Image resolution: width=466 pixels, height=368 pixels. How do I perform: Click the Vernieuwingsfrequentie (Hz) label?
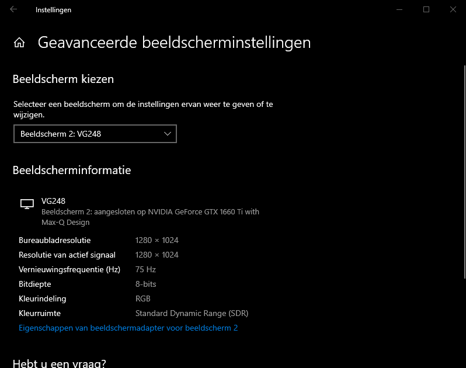coord(69,270)
